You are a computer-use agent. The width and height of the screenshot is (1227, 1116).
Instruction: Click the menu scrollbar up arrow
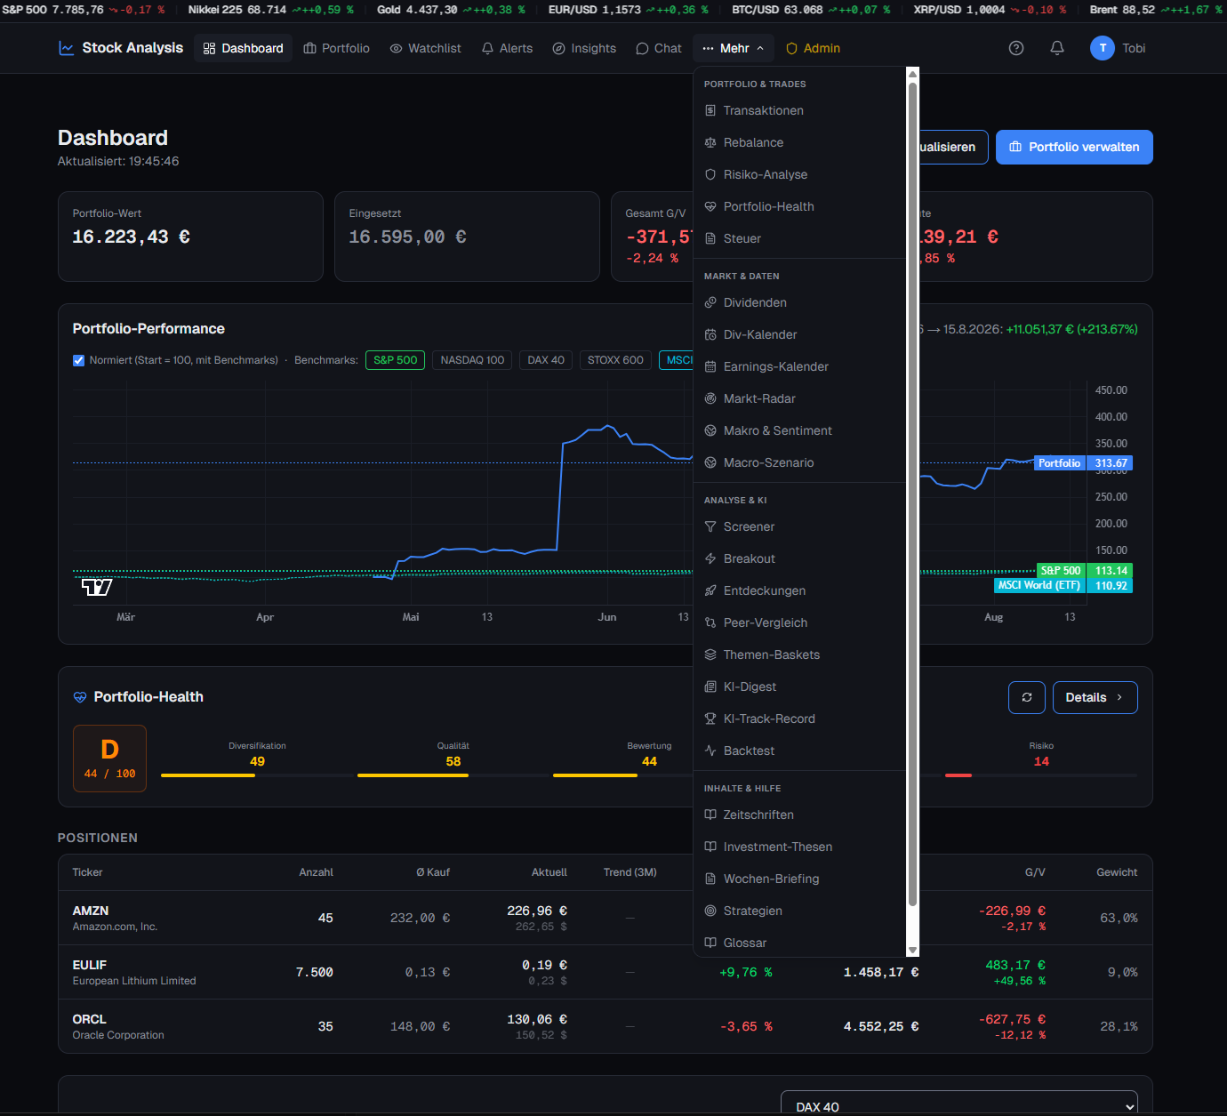tap(912, 74)
